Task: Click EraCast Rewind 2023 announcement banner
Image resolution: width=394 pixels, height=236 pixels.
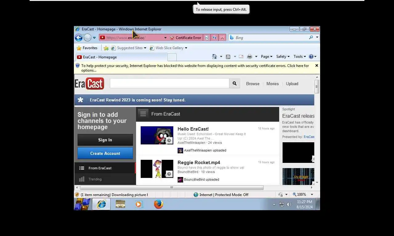Action: coord(194,100)
